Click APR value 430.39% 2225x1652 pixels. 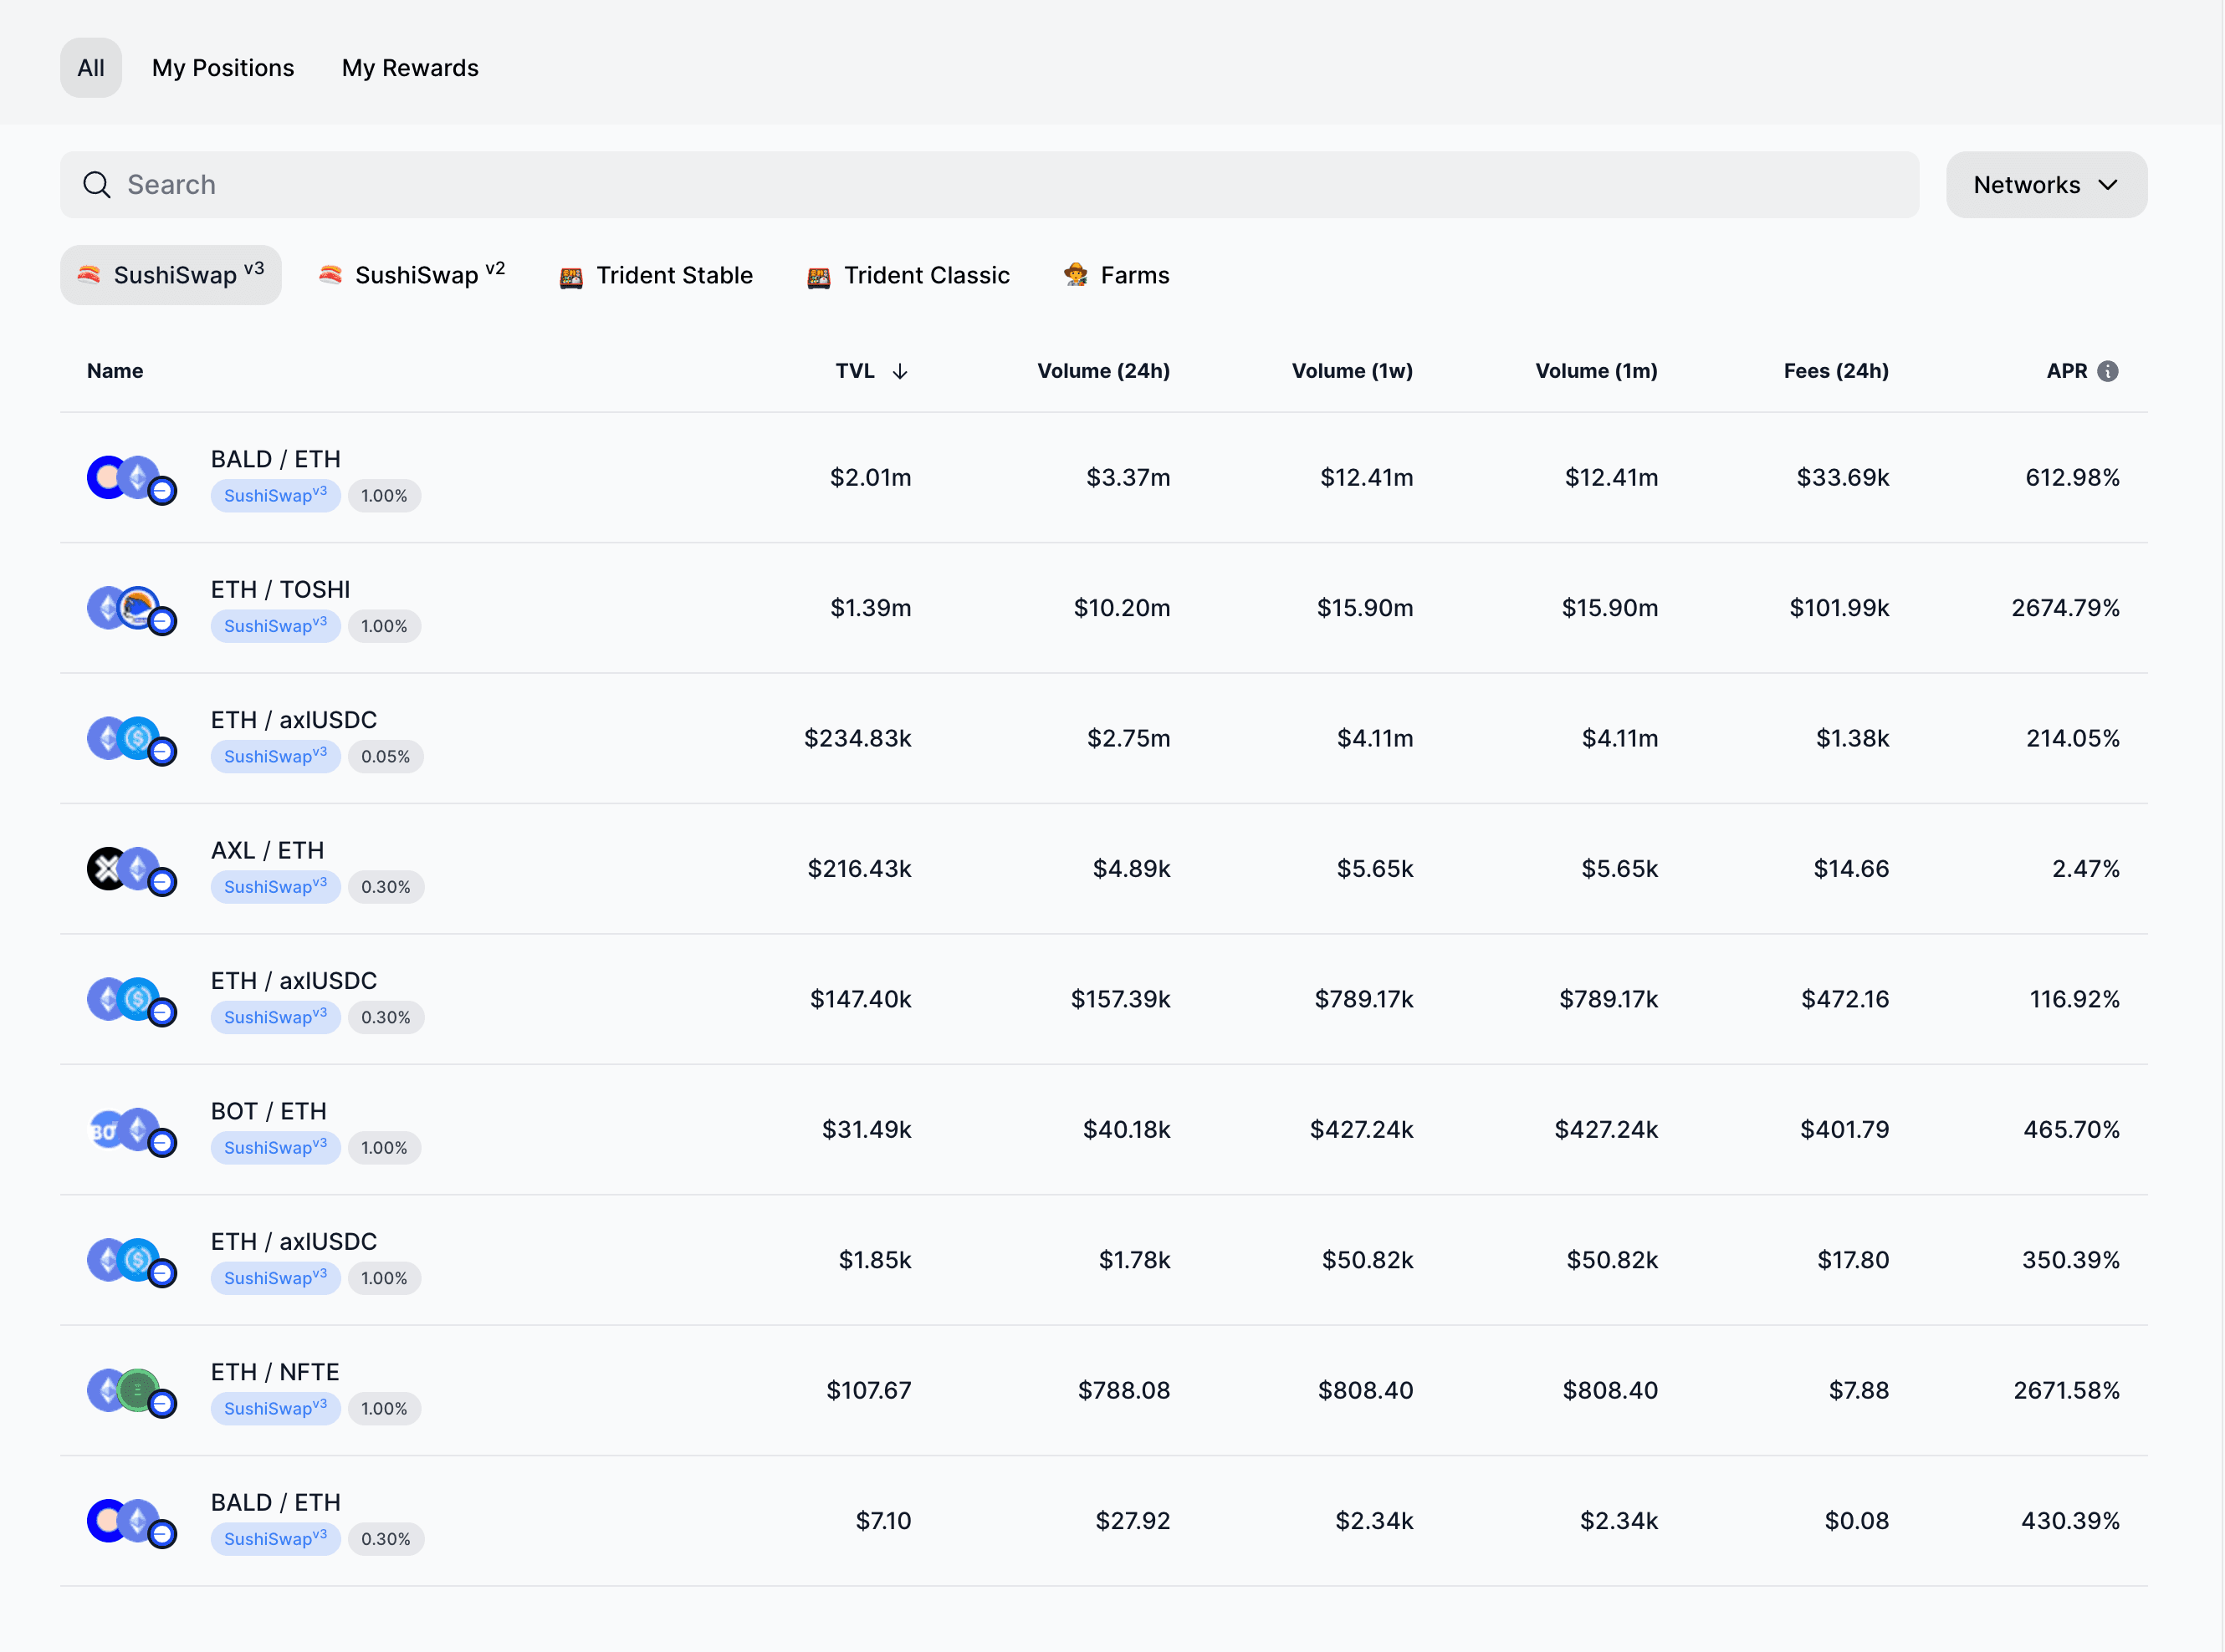pos(2070,1521)
